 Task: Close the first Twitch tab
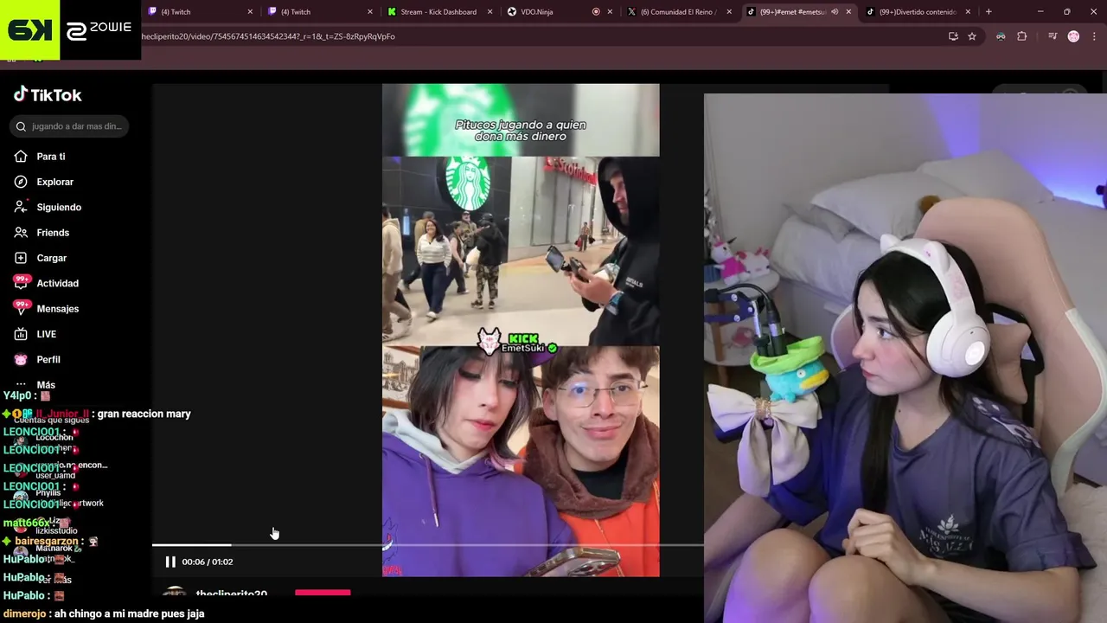(251, 12)
